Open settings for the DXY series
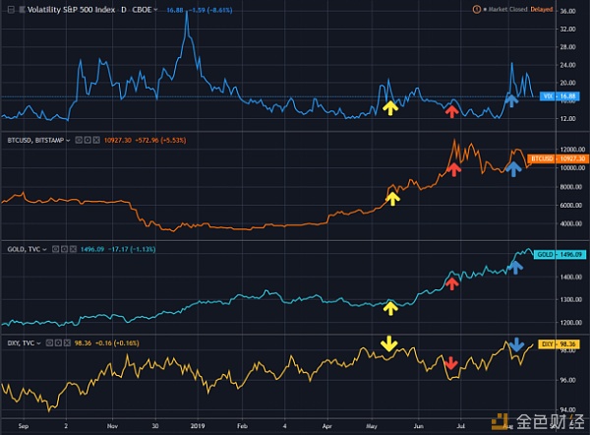Screen dimensions: 590x435 point(58,342)
